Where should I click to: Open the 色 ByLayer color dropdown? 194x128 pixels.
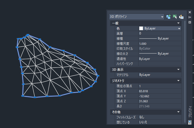coord(179,28)
